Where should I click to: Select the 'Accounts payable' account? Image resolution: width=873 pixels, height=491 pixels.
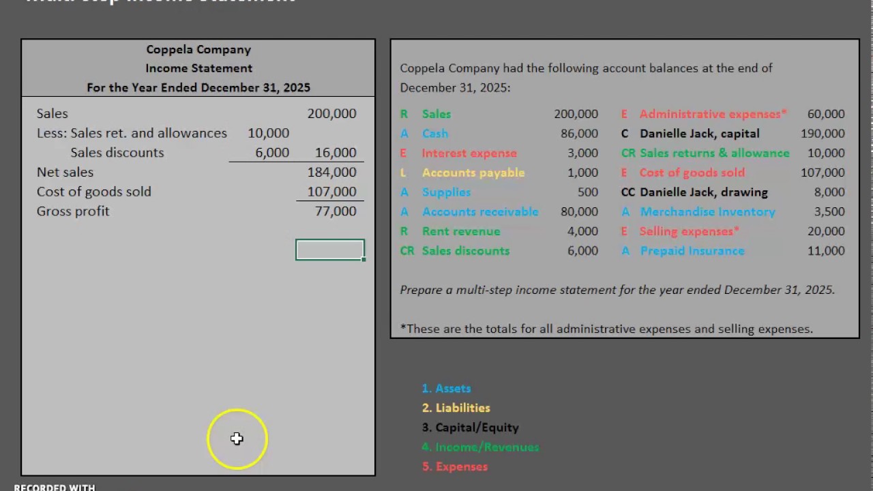click(473, 173)
